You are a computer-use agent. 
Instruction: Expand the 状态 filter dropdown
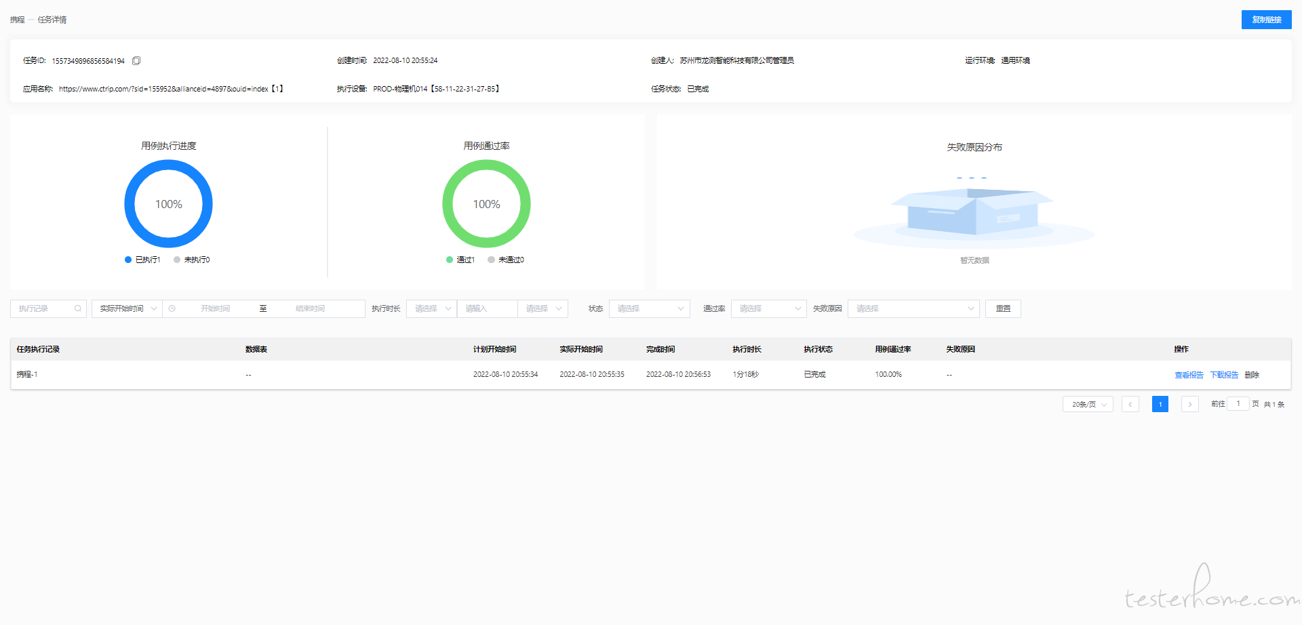pyautogui.click(x=649, y=308)
